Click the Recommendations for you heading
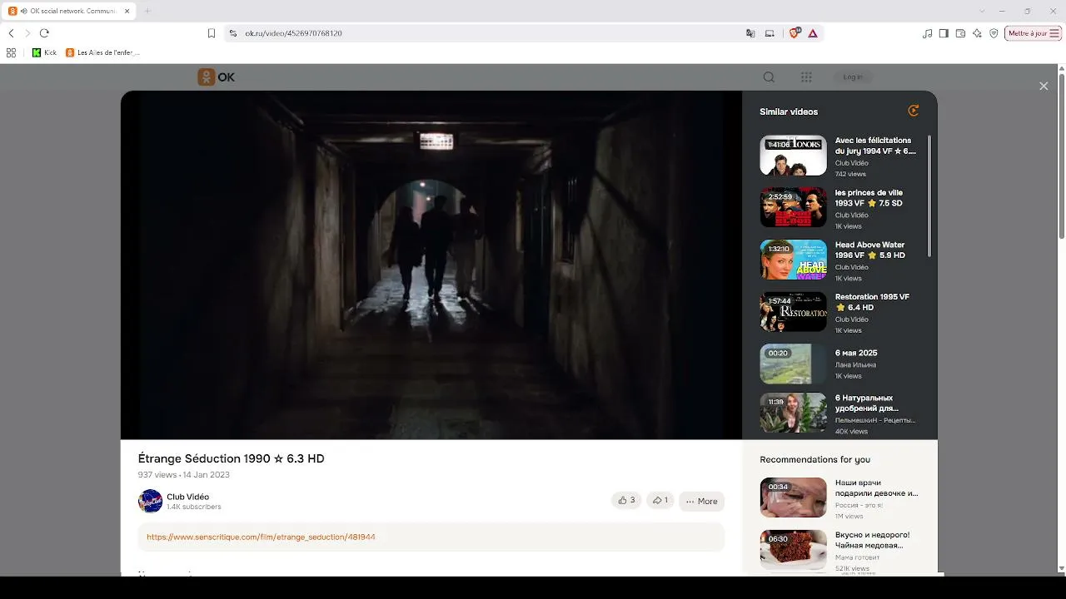Viewport: 1066px width, 599px height. tap(814, 459)
